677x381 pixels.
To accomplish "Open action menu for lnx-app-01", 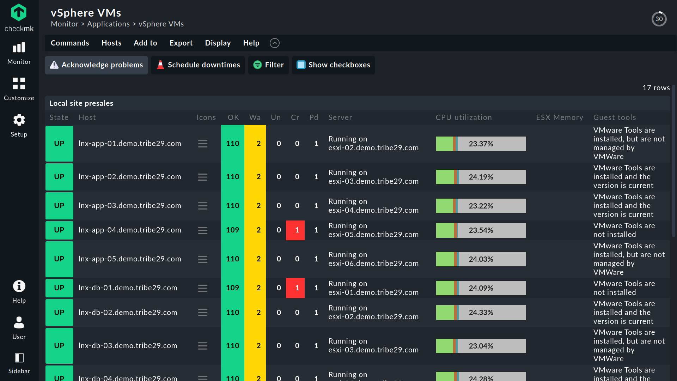I will pos(203,144).
